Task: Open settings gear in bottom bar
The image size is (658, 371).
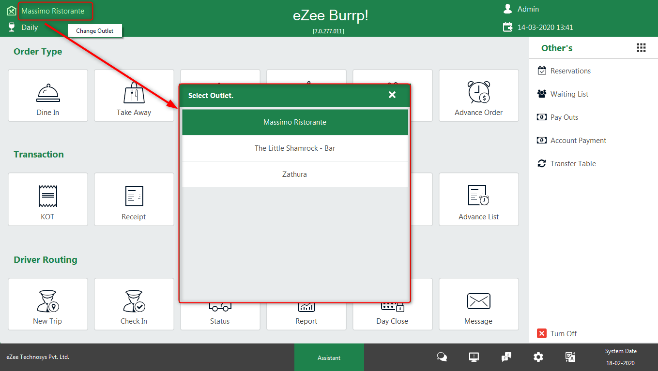Action: [x=538, y=357]
